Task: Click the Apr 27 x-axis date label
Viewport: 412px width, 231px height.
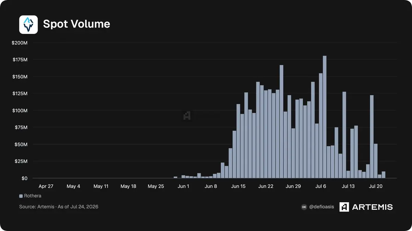Action: point(46,187)
